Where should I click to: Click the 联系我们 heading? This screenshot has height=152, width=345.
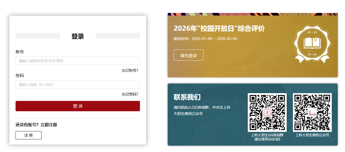coord(187,97)
